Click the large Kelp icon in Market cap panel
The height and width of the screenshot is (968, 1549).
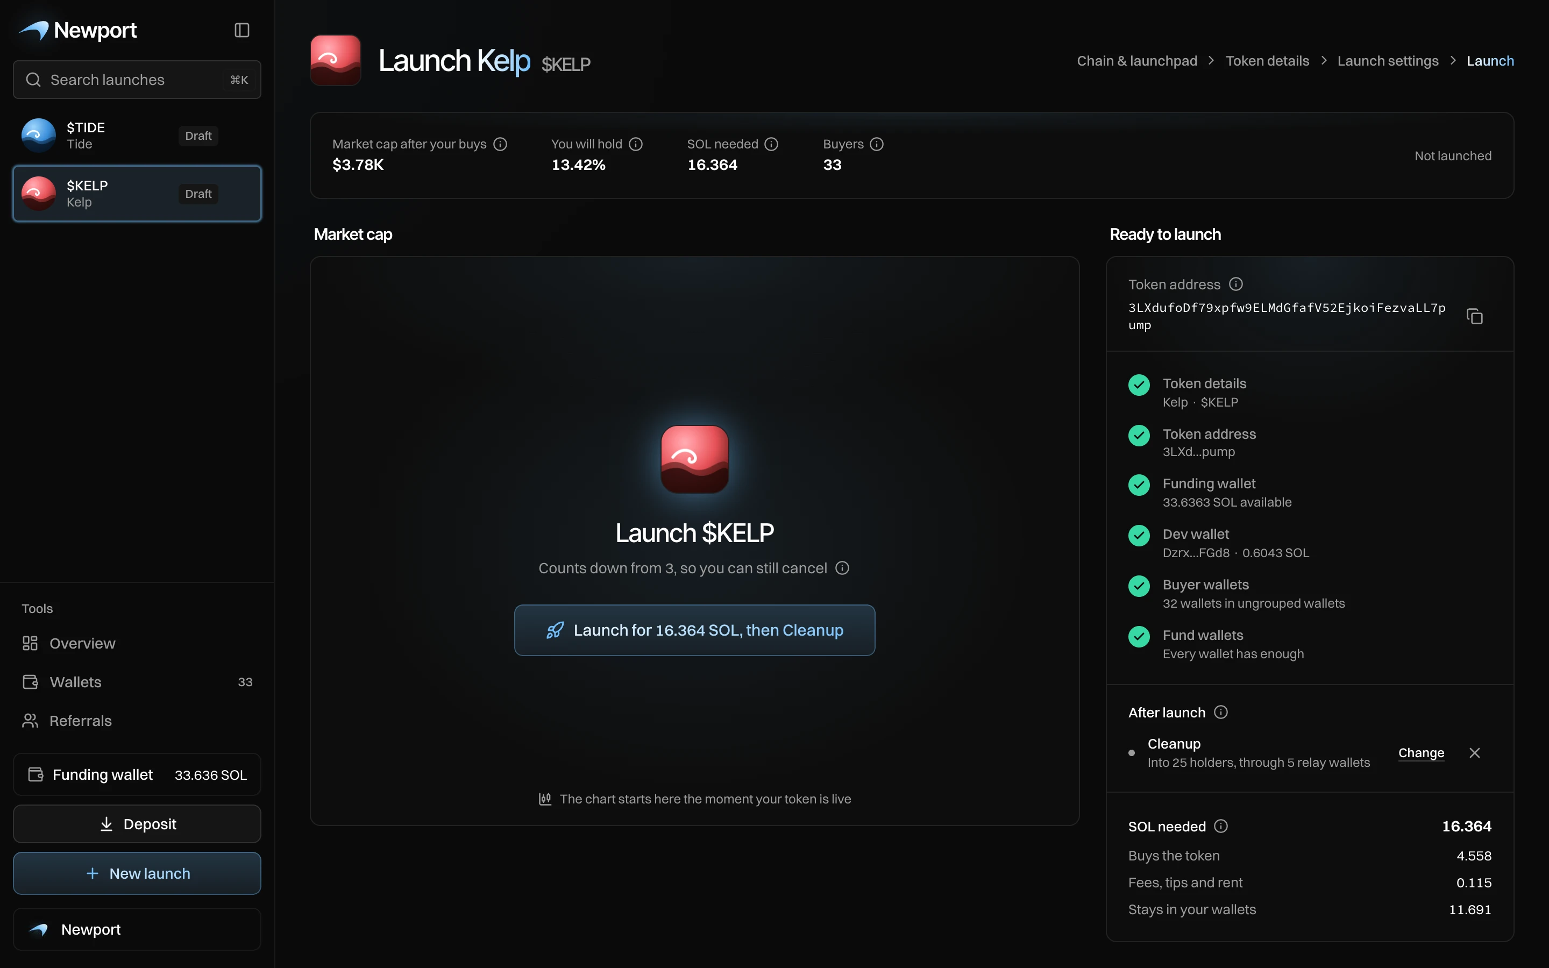click(694, 459)
